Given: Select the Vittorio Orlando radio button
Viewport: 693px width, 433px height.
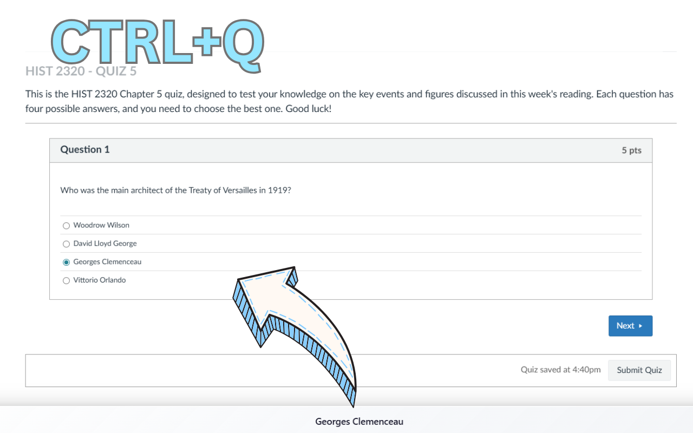Looking at the screenshot, I should pyautogui.click(x=66, y=280).
